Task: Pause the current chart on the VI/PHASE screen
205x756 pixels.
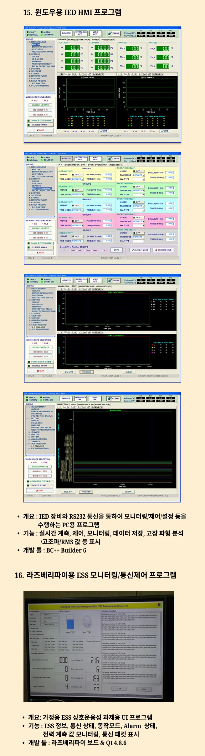Action: (121, 74)
